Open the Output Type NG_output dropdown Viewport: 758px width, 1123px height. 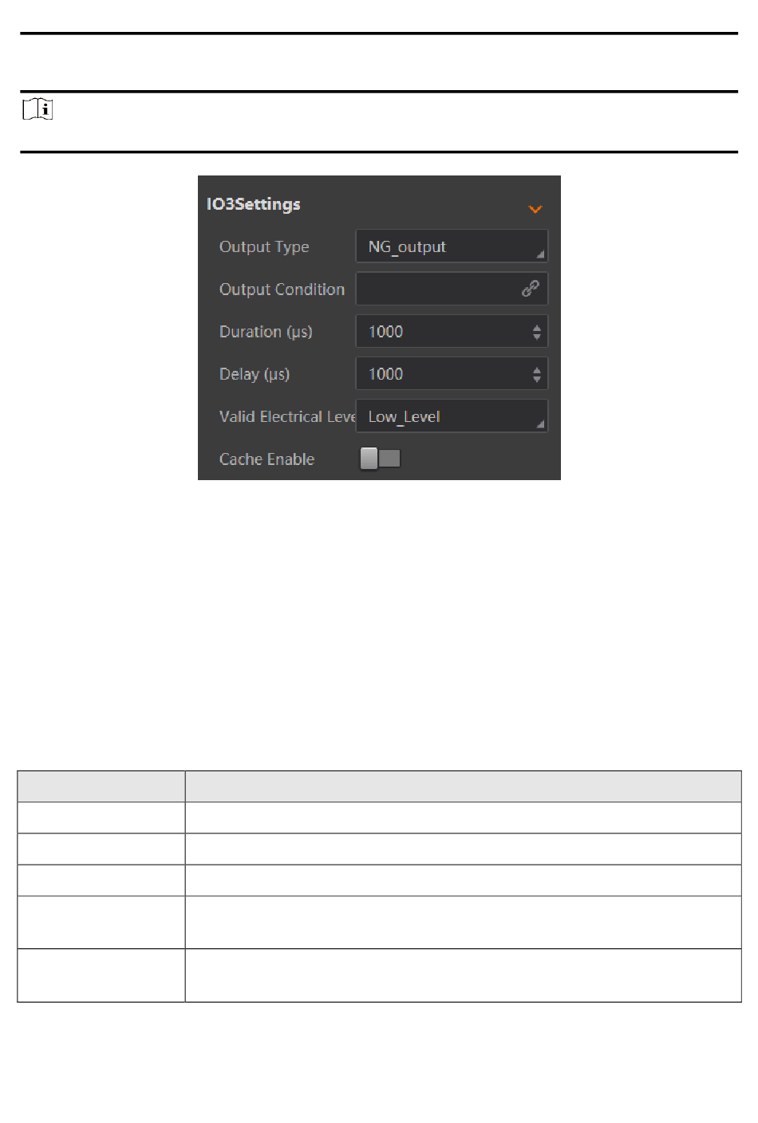tap(451, 246)
